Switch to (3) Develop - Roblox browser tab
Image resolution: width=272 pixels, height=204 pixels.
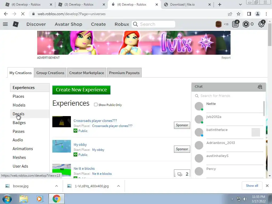pyautogui.click(x=81, y=5)
